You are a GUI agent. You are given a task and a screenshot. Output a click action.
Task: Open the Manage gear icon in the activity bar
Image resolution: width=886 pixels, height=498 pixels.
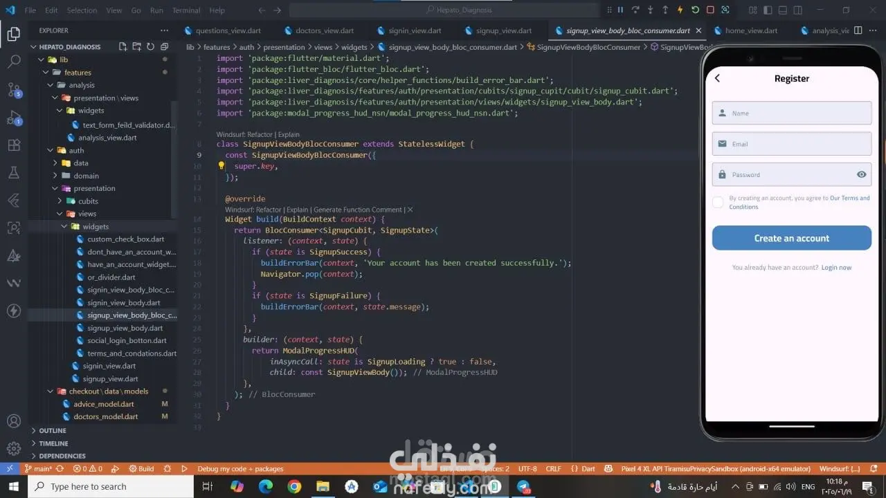coord(13,449)
